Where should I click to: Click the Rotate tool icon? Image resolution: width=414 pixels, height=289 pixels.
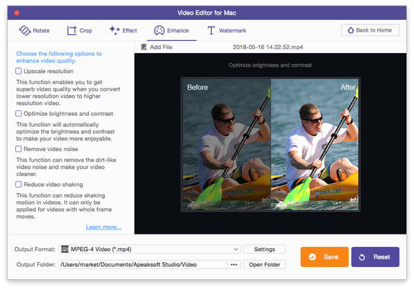click(x=25, y=30)
